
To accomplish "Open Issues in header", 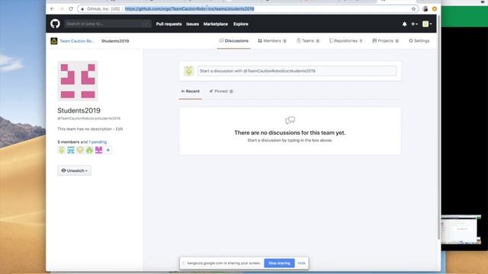I will 192,24.
